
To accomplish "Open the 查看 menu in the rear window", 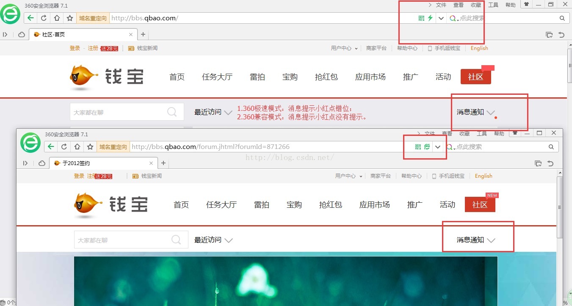I will pyautogui.click(x=459, y=5).
